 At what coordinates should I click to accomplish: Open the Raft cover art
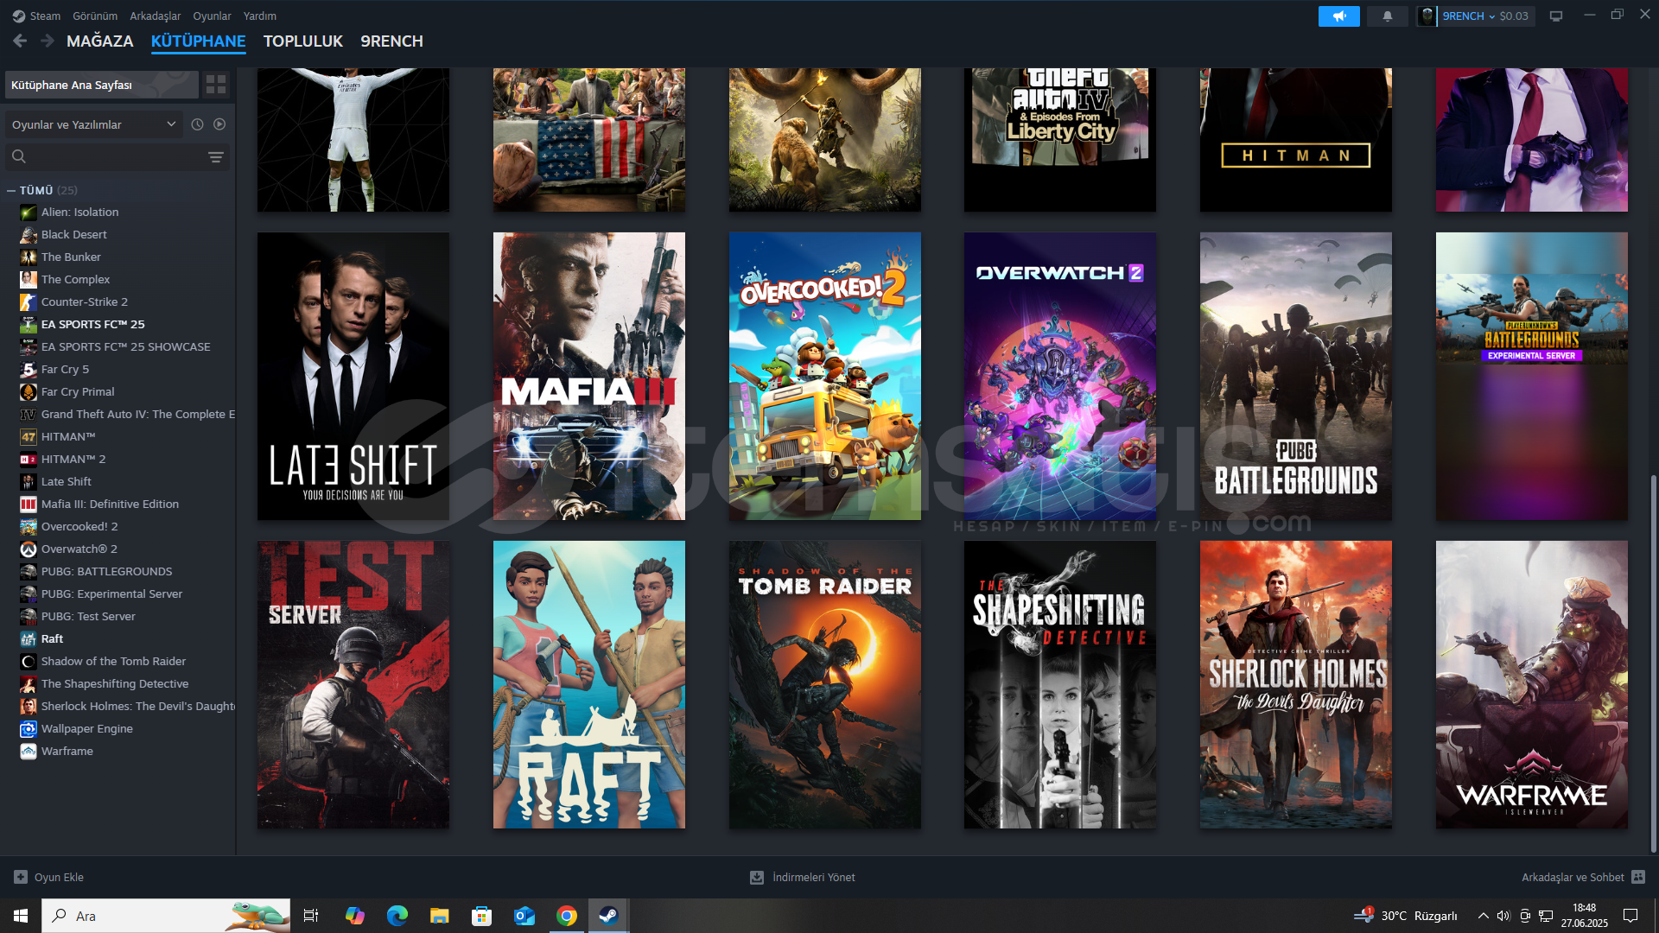[x=589, y=685]
